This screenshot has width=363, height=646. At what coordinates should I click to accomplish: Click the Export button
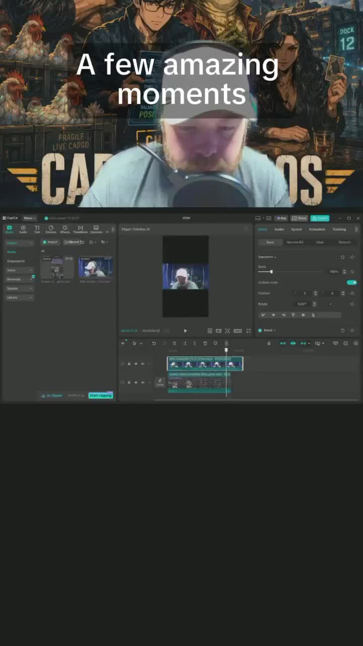pyautogui.click(x=320, y=218)
